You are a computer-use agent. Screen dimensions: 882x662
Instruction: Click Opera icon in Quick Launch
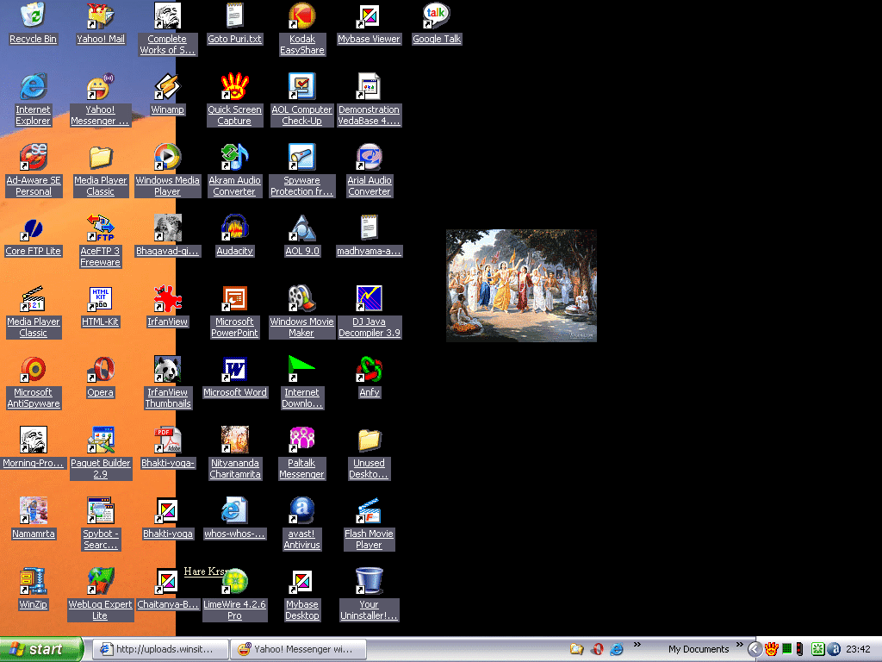[x=598, y=649]
